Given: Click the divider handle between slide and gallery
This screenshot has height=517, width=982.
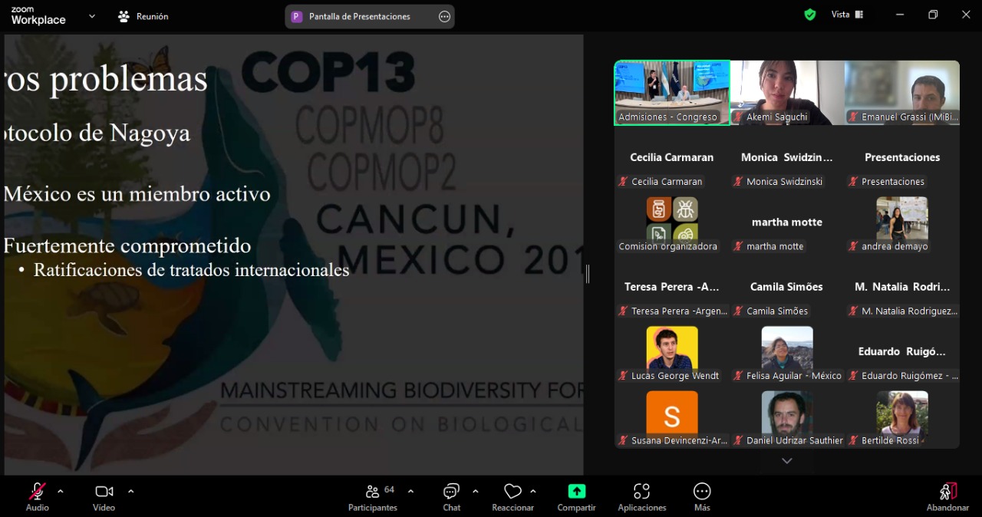Looking at the screenshot, I should [x=588, y=274].
